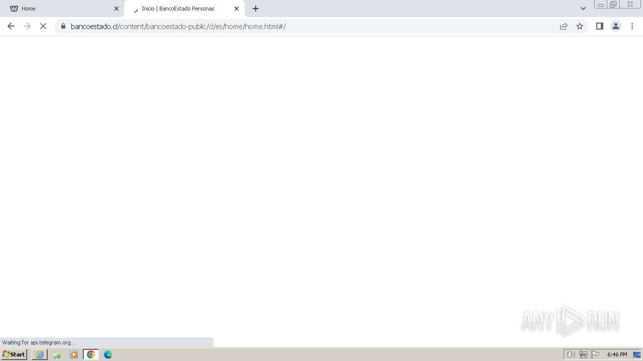Restore down the Chrome window
643x361 pixels.
pyautogui.click(x=613, y=5)
